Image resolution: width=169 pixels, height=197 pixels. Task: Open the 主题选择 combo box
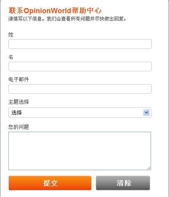tap(80, 113)
